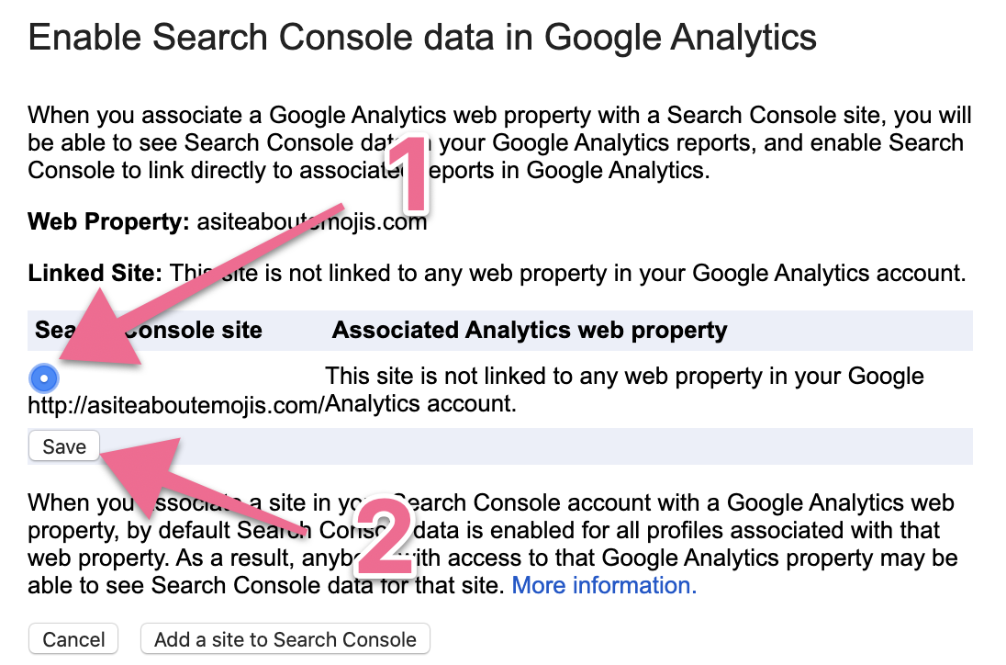The image size is (1006, 665).
Task: Click Add a site to Search Console
Action: [x=285, y=639]
